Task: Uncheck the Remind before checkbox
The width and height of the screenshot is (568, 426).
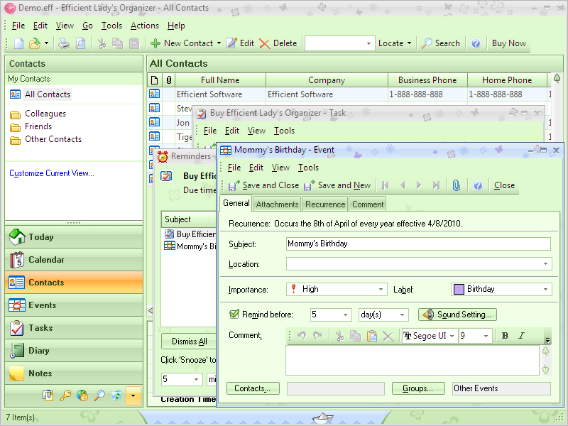Action: tap(234, 315)
